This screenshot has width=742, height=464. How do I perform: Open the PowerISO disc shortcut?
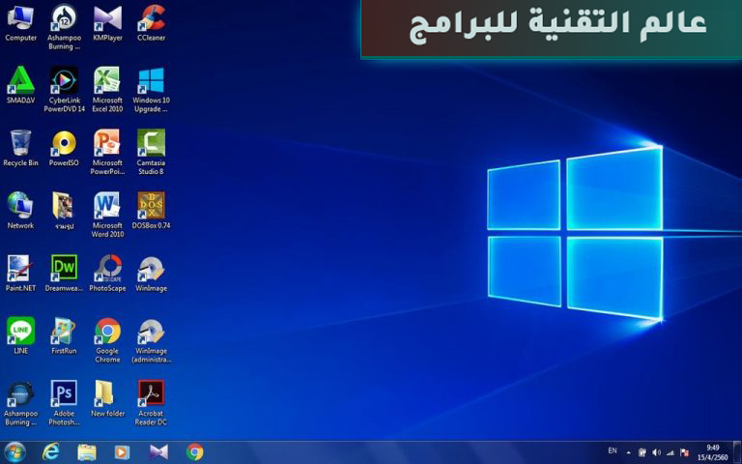point(64,148)
